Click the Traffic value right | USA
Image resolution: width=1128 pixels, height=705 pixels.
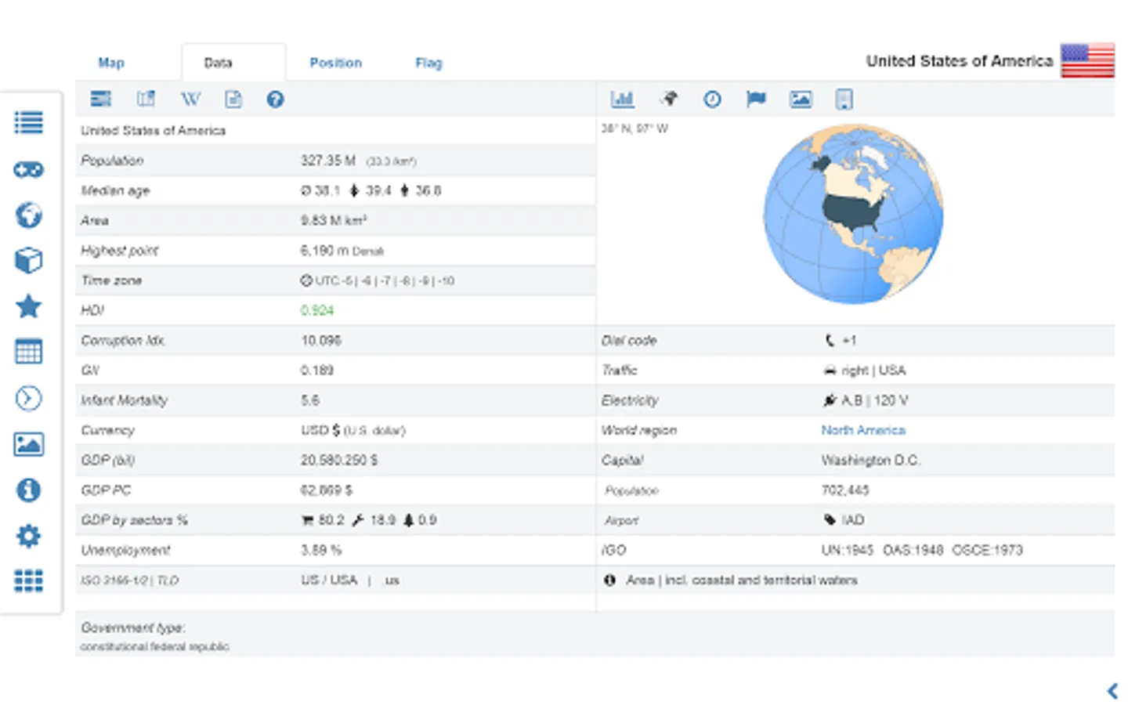point(873,371)
